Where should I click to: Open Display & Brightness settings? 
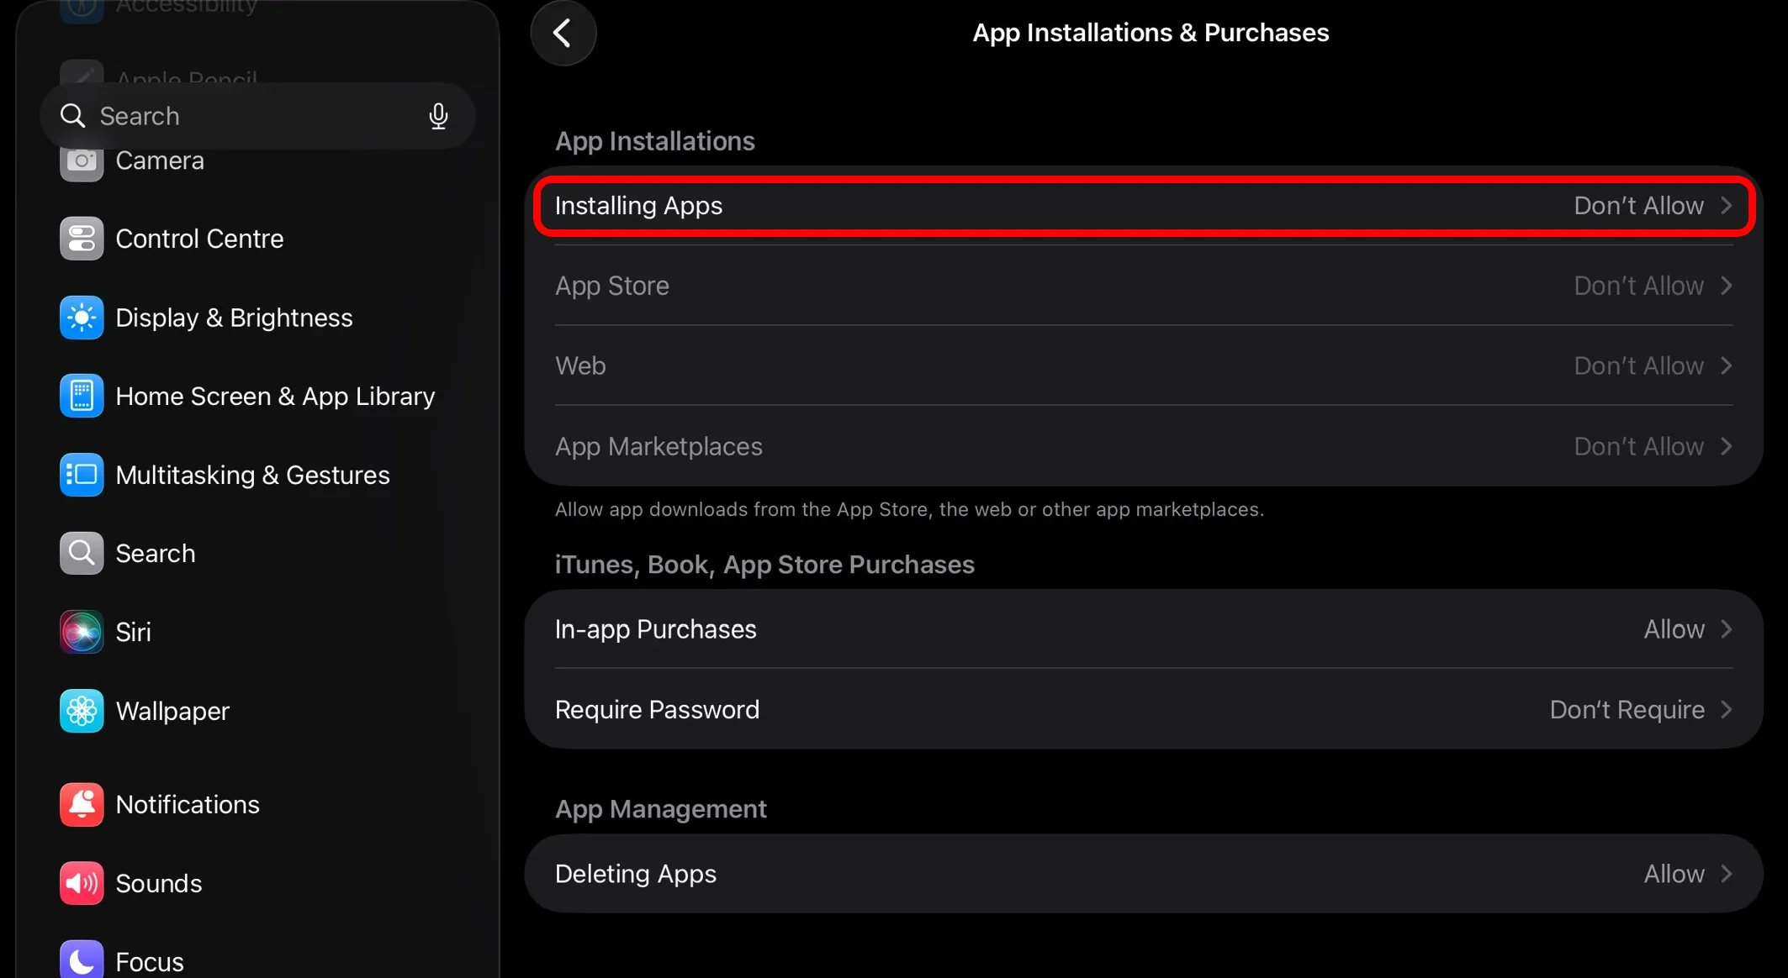click(257, 318)
